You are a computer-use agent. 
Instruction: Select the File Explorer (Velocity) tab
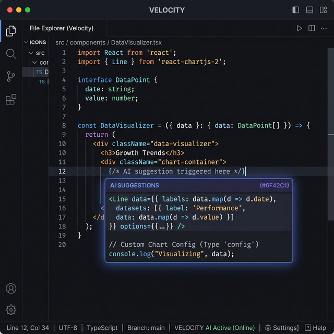[61, 28]
